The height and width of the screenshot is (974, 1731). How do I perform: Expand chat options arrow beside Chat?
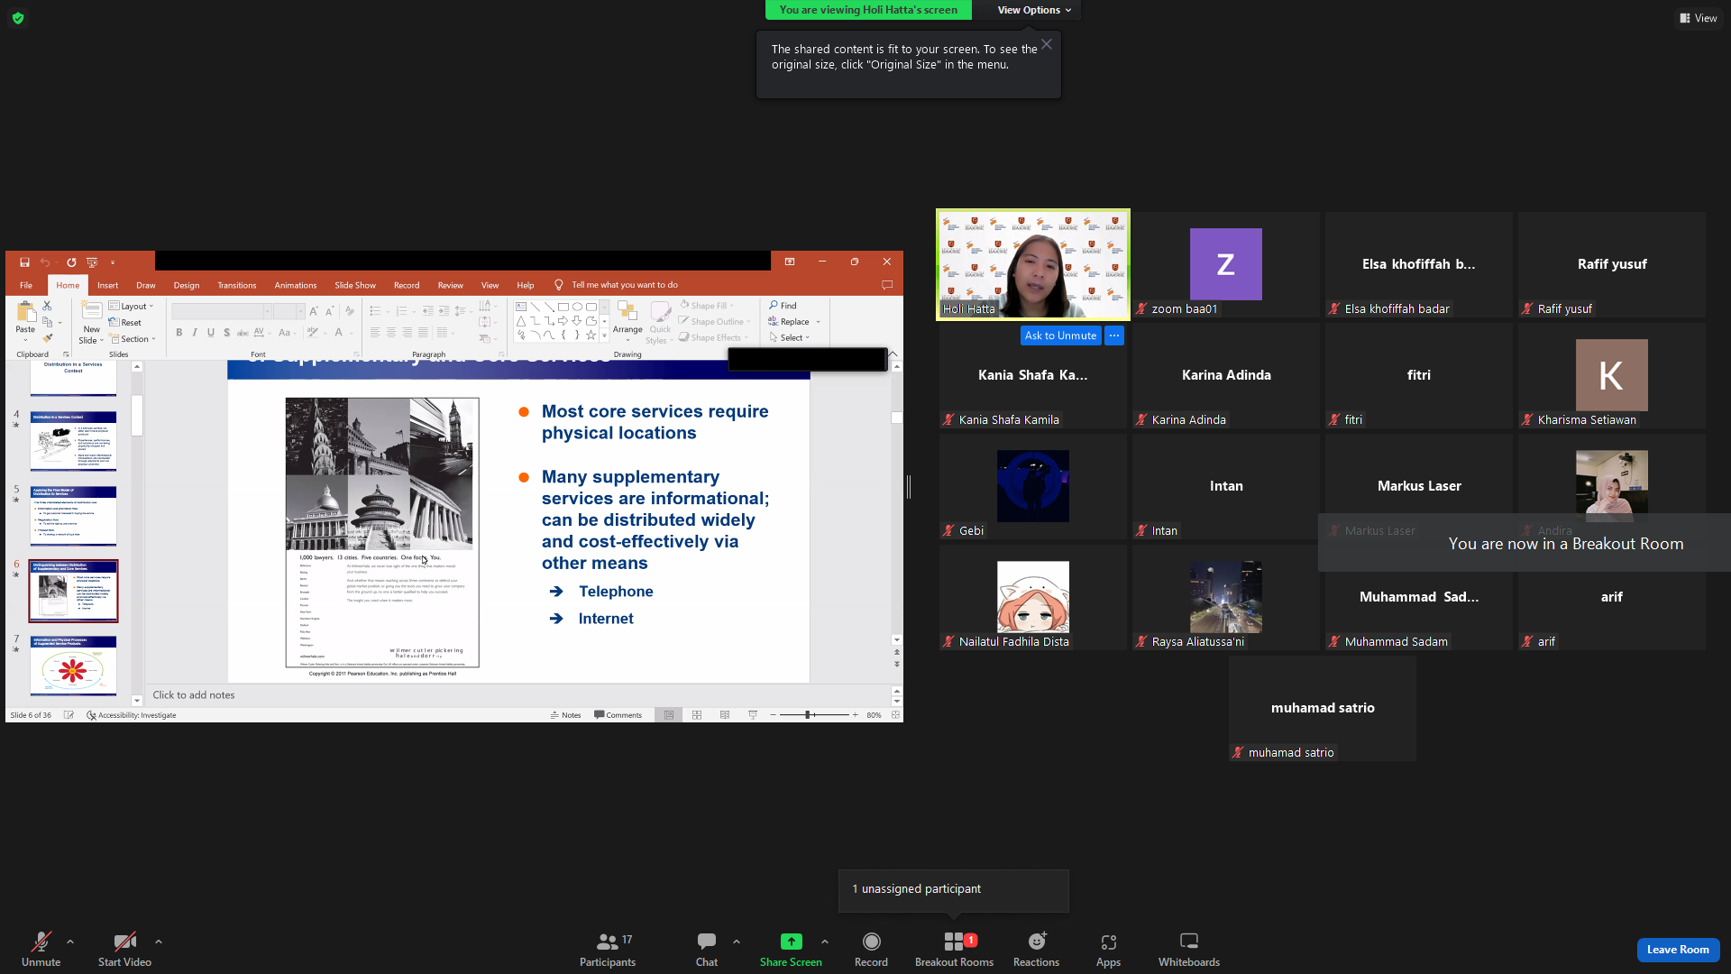tap(737, 942)
